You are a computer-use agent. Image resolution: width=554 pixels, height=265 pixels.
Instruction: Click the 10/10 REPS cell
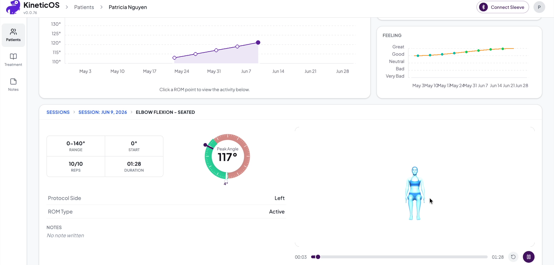point(76,166)
